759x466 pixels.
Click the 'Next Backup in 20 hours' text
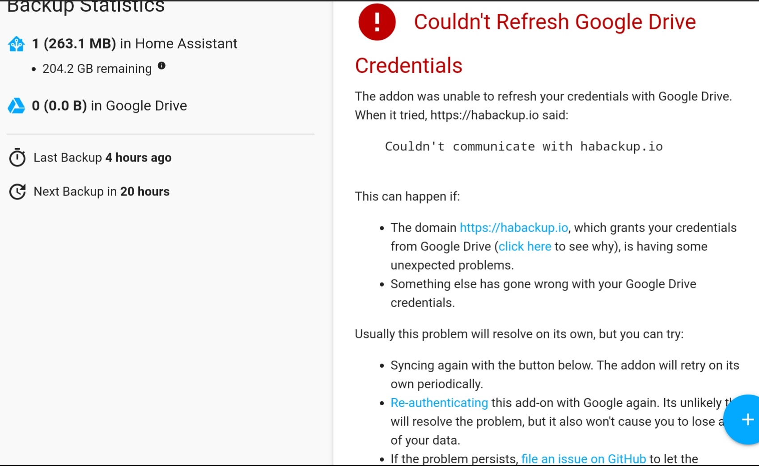(x=102, y=191)
